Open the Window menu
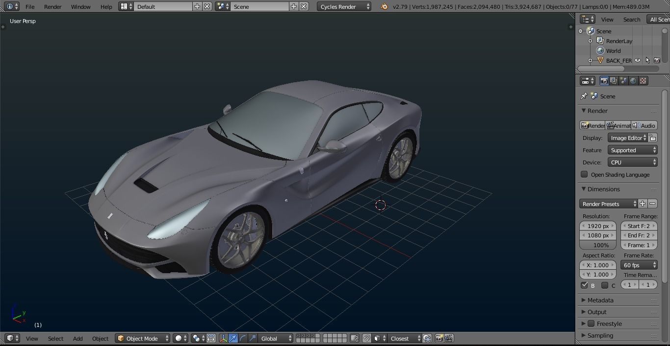 (x=80, y=6)
